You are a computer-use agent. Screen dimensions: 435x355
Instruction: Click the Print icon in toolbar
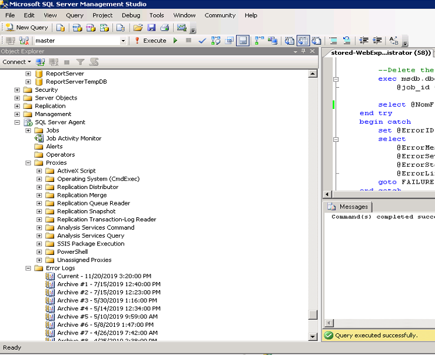pos(165,27)
